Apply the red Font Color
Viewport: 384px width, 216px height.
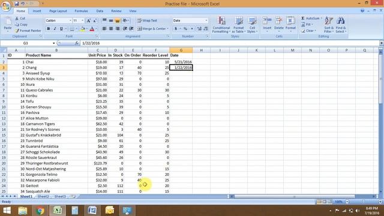pyautogui.click(x=92, y=29)
